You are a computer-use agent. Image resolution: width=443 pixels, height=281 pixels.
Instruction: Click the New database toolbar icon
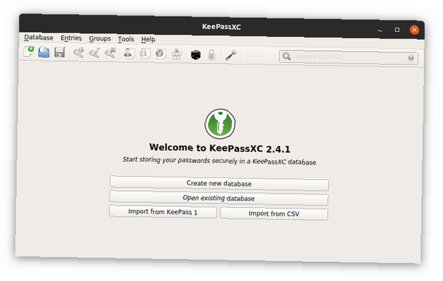click(x=29, y=52)
